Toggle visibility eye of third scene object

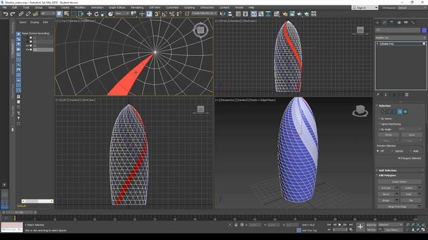coord(27,46)
